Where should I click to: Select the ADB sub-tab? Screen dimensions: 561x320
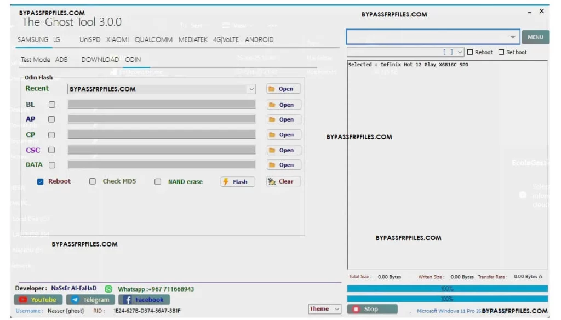click(x=61, y=60)
